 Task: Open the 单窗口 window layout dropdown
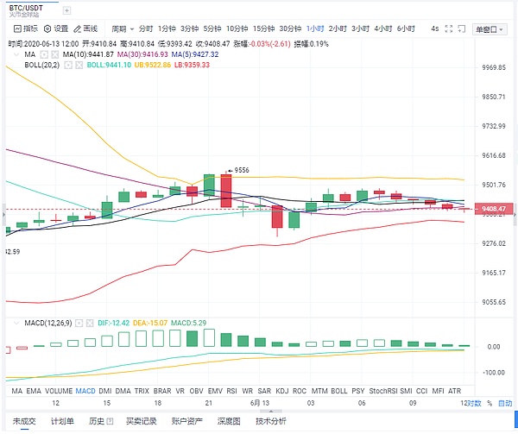(x=492, y=28)
